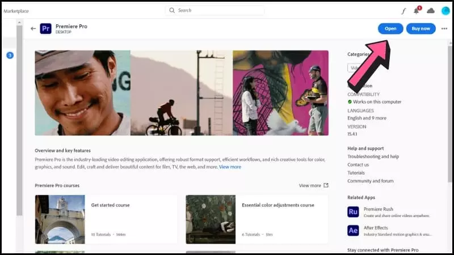This screenshot has height=255, width=454.
Task: Click the back arrow beside Premiere Pro
Action: point(33,29)
